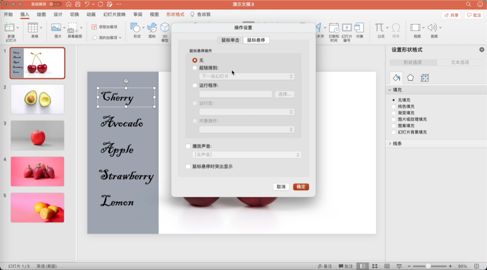This screenshot has height=270, width=487.
Task: Open the 设计 ribbon tab
Action: (58, 14)
